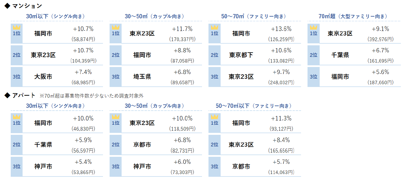Image resolution: width=404 pixels, height=181 pixels.
Task: Click the +13.6% value for 福岡市
Action: [x=281, y=29]
